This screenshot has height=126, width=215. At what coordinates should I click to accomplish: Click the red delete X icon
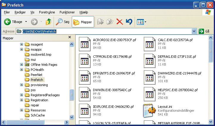(119, 22)
